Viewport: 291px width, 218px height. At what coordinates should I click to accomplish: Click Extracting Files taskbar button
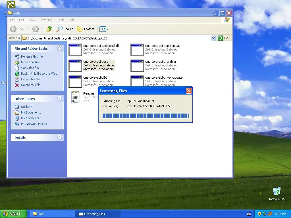(98, 214)
